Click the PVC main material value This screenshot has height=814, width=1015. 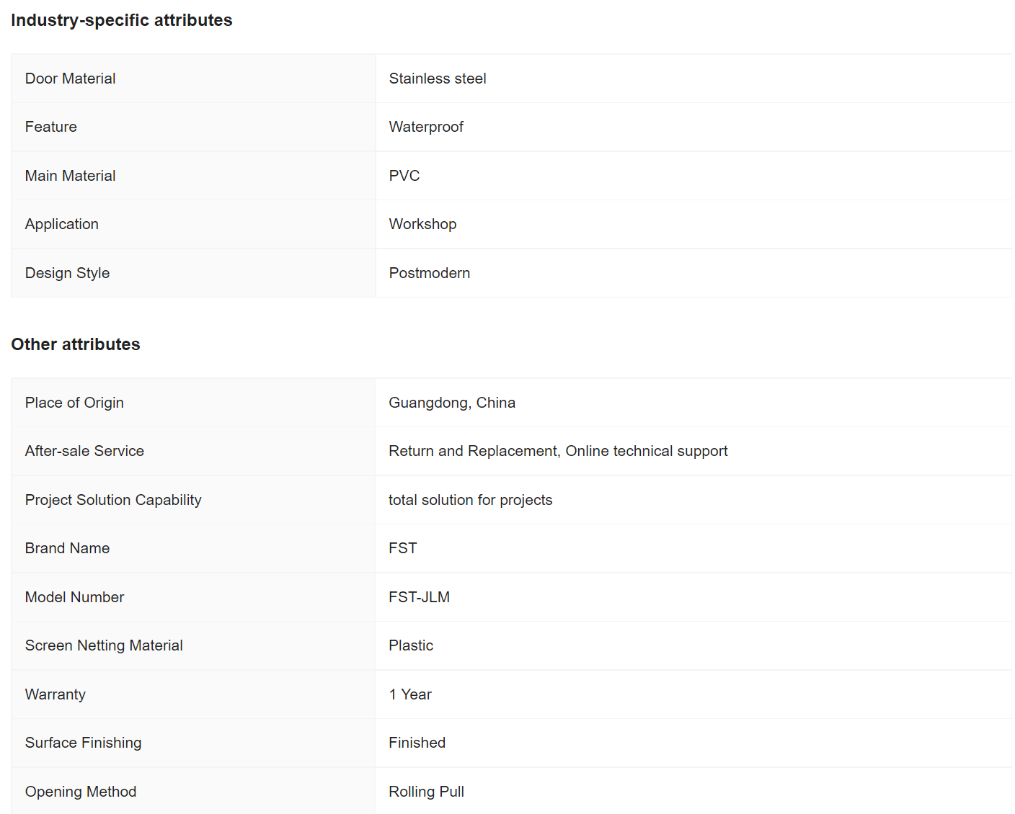pyautogui.click(x=404, y=176)
